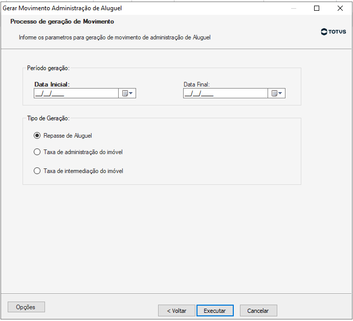
Task: Pick Taxa de intermediação do imóvel
Action: [37, 171]
